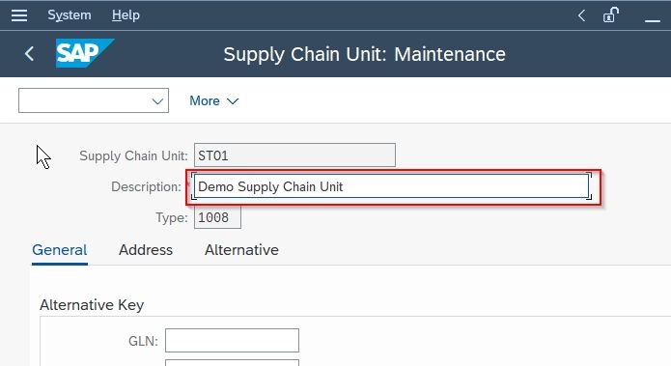Minimize the SAP window
This screenshot has width=671, height=366.
(x=653, y=19)
